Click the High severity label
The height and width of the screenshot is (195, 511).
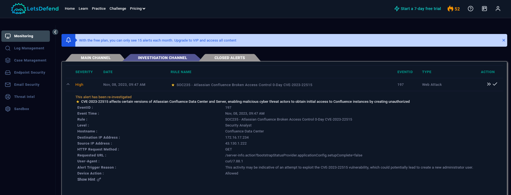pos(79,85)
